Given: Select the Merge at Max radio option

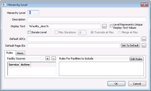Looking at the screenshot, I should [119, 32].
